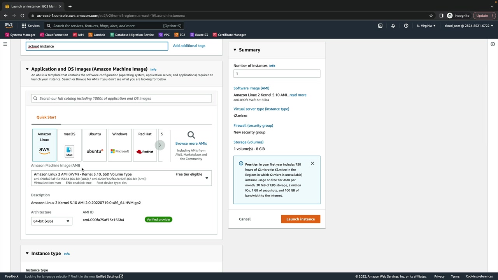The height and width of the screenshot is (280, 498).
Task: Click the Browse more AMIs link
Action: coord(191,143)
